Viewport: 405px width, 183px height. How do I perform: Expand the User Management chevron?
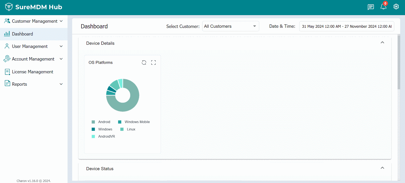pos(61,46)
